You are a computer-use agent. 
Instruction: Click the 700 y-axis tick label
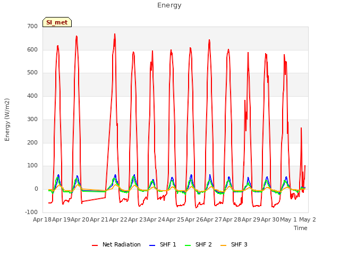click(32, 26)
